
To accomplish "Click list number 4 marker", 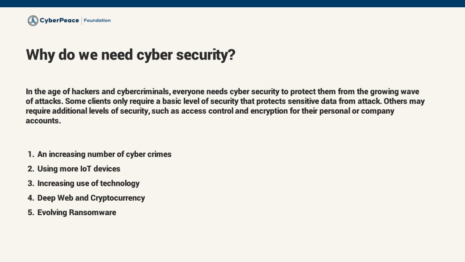I will (x=31, y=198).
